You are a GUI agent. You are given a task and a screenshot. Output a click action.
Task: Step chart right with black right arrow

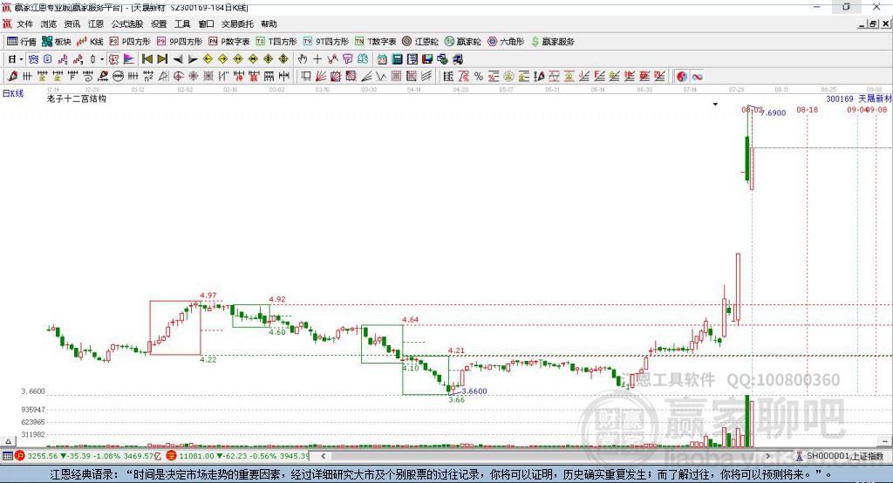pos(193,59)
